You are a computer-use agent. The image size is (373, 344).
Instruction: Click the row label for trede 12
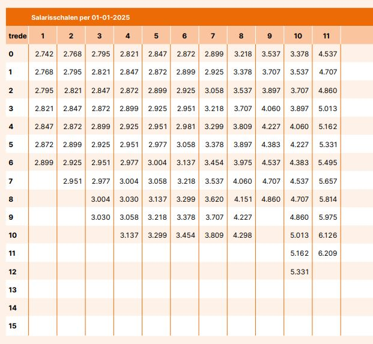tap(12, 272)
